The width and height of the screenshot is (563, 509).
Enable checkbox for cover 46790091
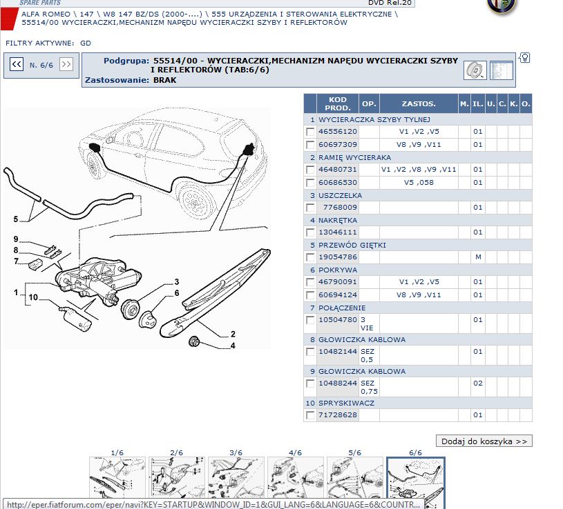[310, 282]
